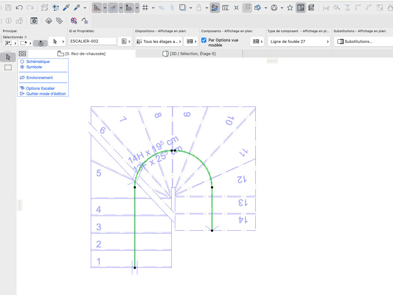Viewport: 393px width, 295px height.
Task: Select the Arrow tool in toolbox
Action: click(x=8, y=58)
